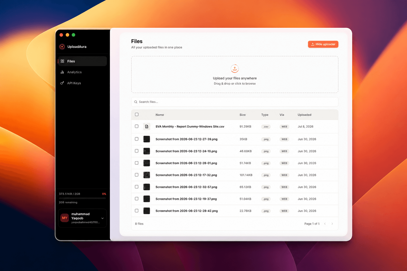This screenshot has width=407, height=271.
Task: Click file name Screenshot from 2026-06-23 12-32-57.png
Action: pyautogui.click(x=186, y=187)
